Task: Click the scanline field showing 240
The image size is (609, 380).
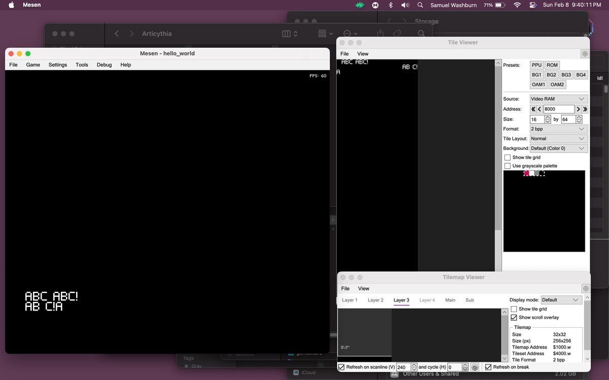Action: pos(403,367)
